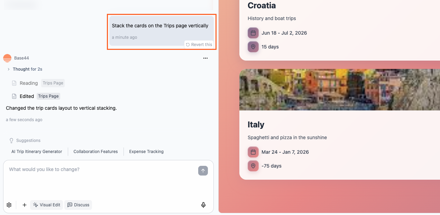Screen dimensions: 440x215
Task: Click the file icon next to Edited
Action: click(13, 96)
